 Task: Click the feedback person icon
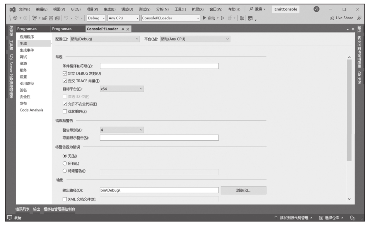[359, 18]
